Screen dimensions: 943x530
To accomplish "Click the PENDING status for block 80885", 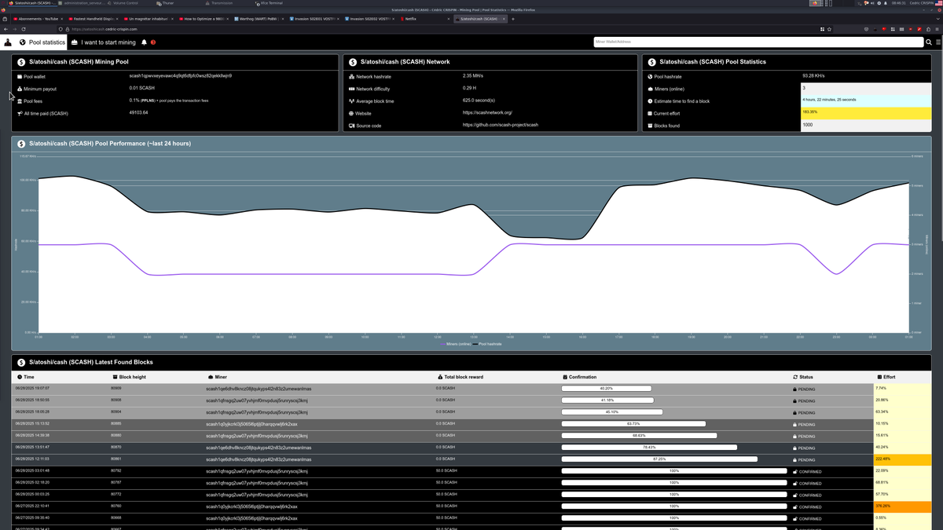I will coord(804,424).
